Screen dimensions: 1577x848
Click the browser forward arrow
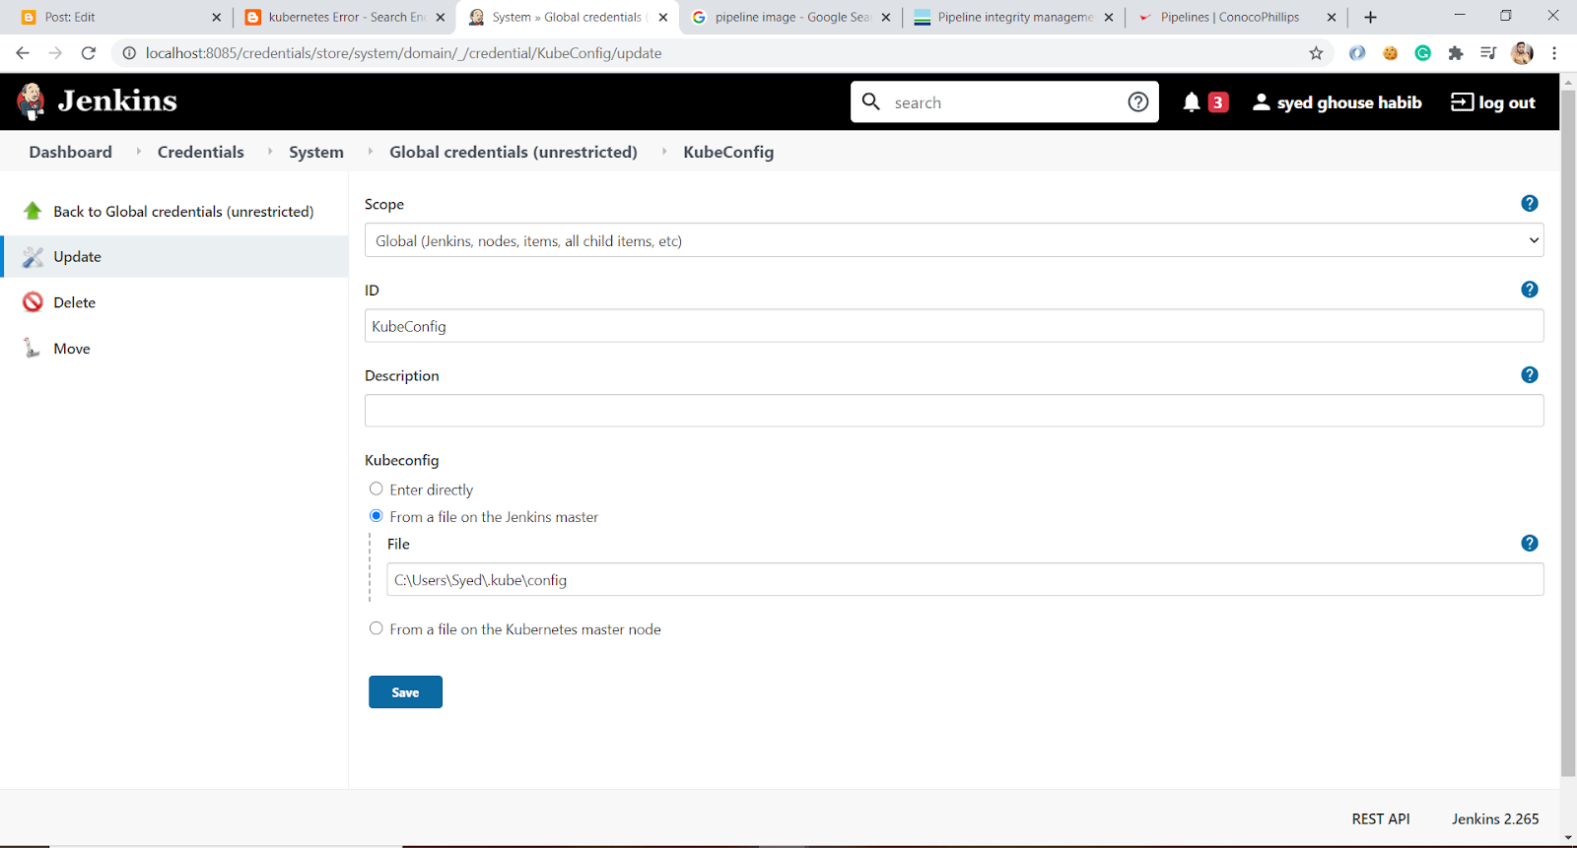click(x=55, y=53)
